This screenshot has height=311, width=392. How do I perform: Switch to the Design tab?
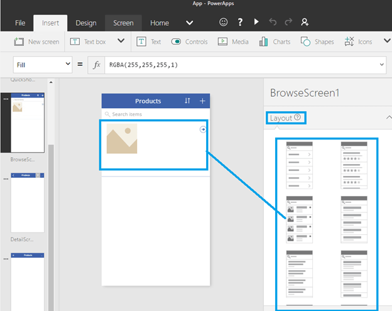[86, 23]
